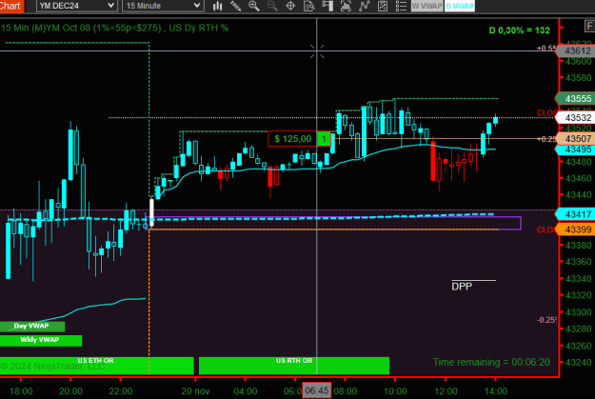Click the 20 nov date label
Screen dimensions: 595x399
coord(195,391)
